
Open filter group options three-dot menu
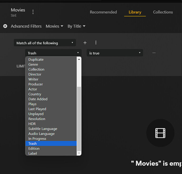tap(96, 43)
